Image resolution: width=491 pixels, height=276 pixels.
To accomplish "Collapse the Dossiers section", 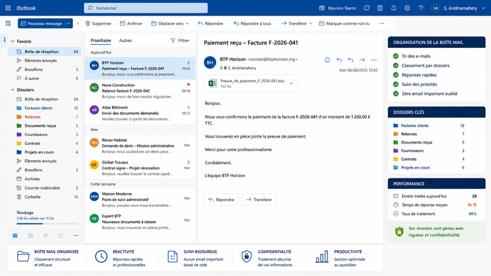I will point(12,90).
